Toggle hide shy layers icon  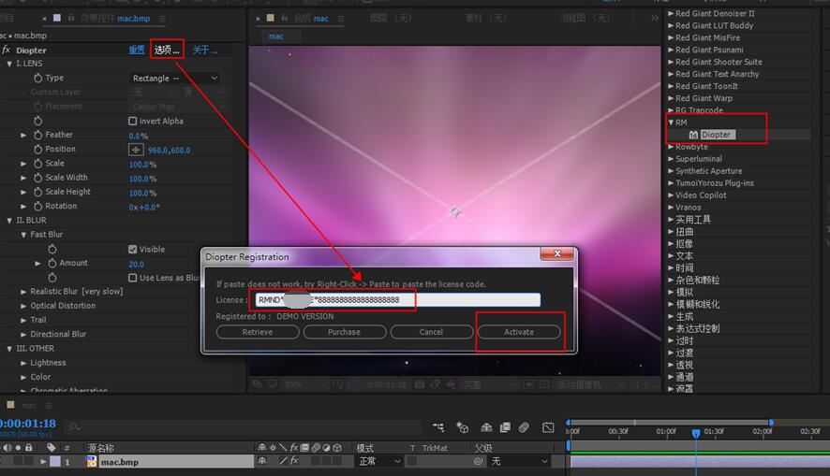pyautogui.click(x=486, y=426)
